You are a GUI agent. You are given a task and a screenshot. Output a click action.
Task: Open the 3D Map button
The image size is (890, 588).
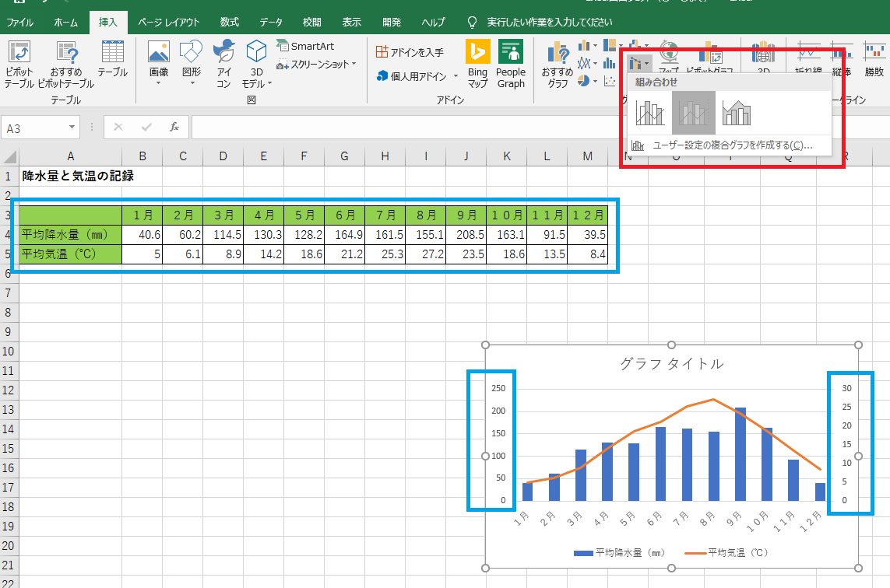pyautogui.click(x=763, y=57)
